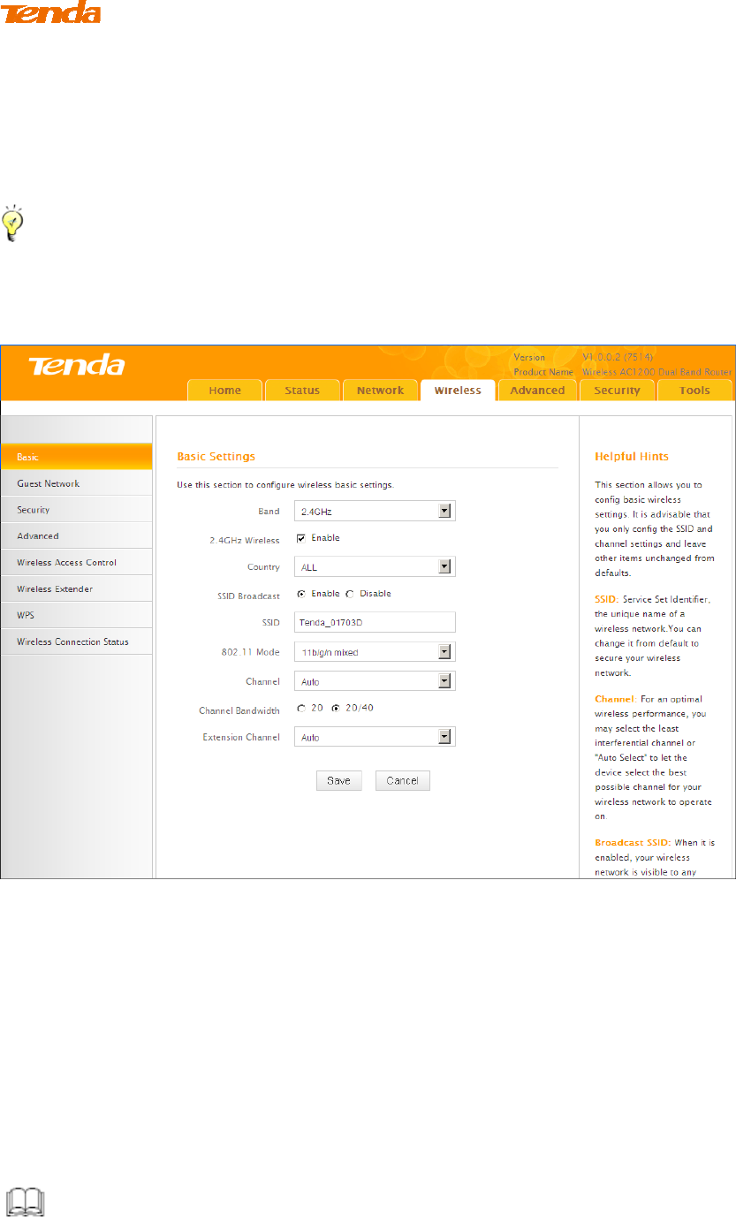736x1222 pixels.
Task: Click the Save button
Action: 339,781
